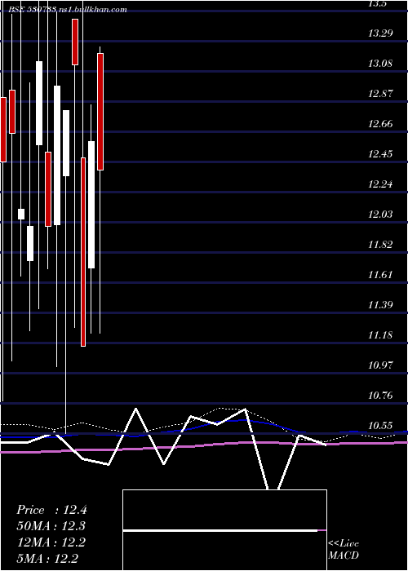Click the 13.29 price axis label
This screenshot has width=408, height=571.
[x=380, y=34]
